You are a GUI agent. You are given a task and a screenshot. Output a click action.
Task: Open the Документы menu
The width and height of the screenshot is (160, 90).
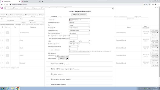28,8
